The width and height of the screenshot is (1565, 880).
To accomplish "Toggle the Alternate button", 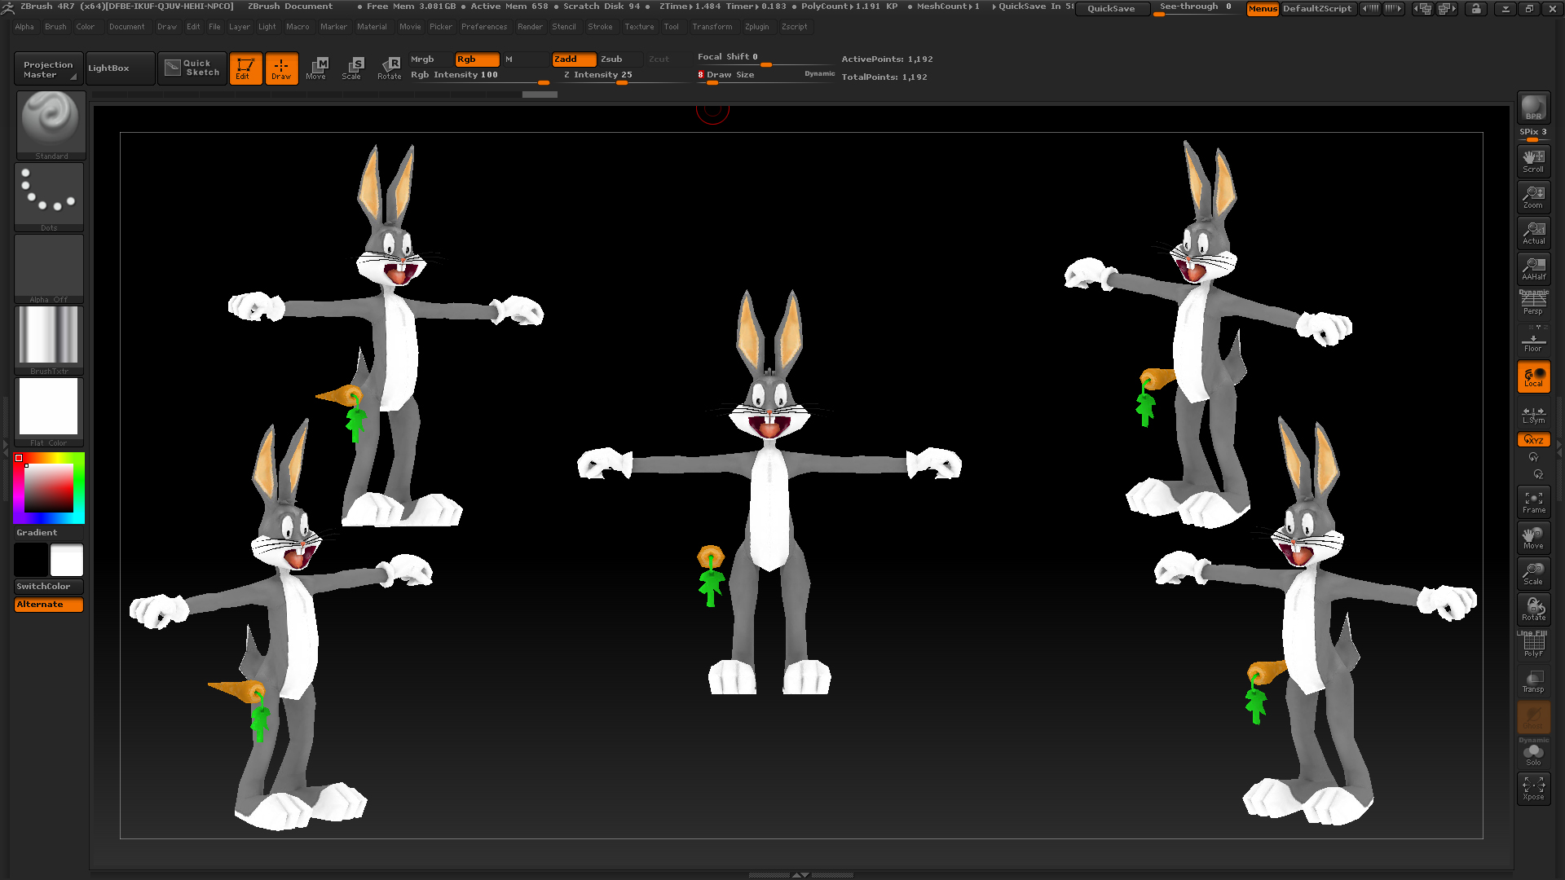I will coord(49,605).
